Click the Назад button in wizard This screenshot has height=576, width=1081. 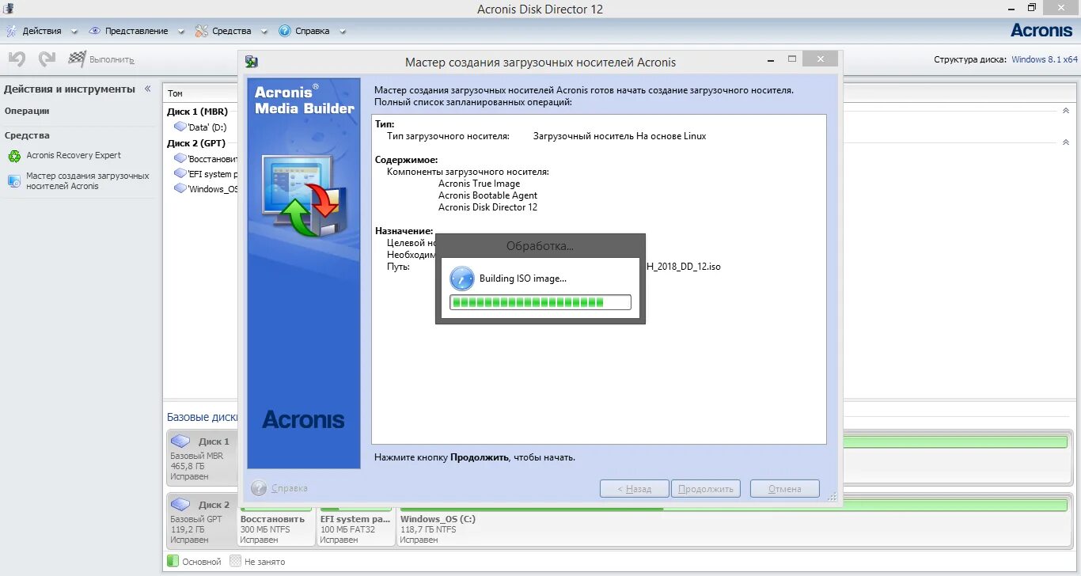coord(635,489)
